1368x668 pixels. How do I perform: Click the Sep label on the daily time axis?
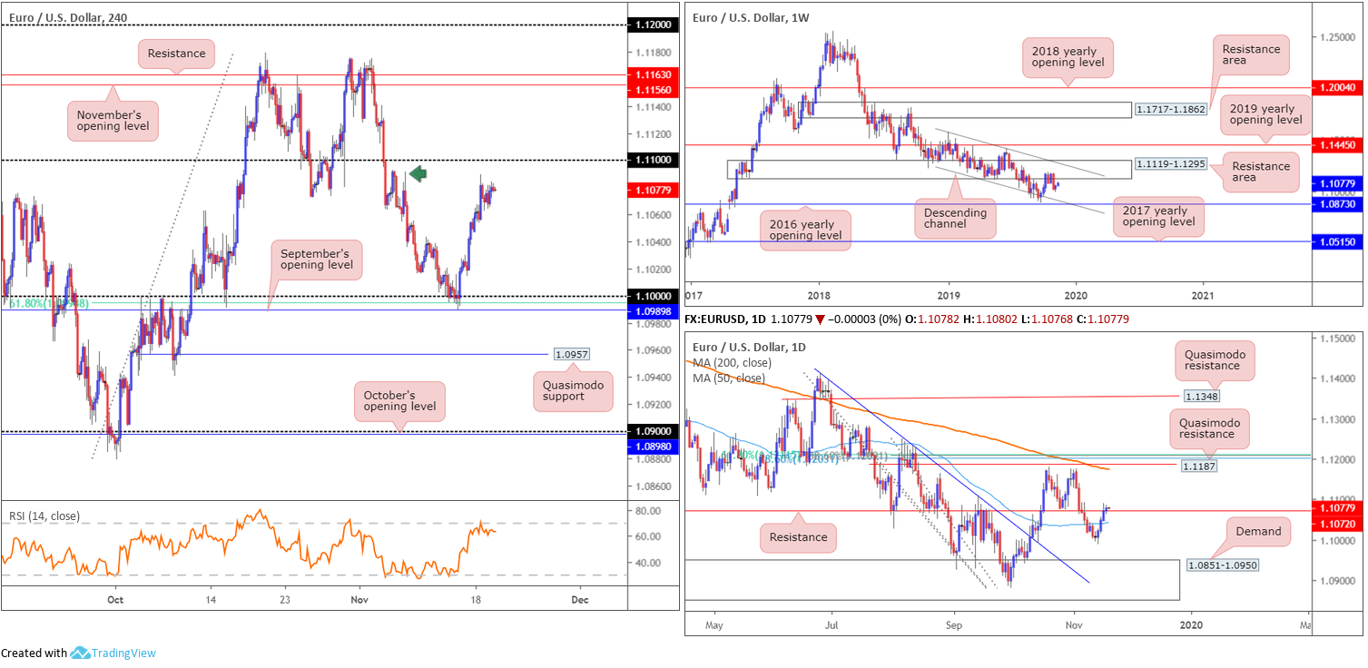953,624
